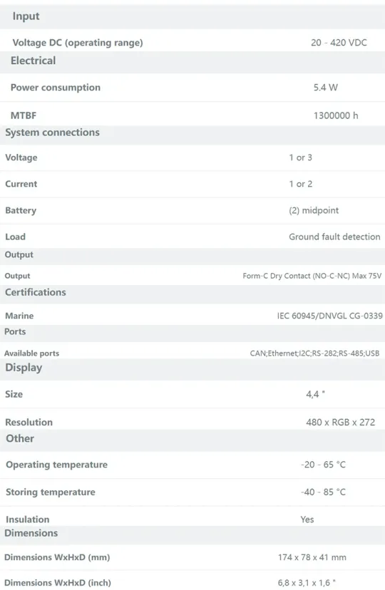
Task: Click the value '(2) midpoint'
Action: [x=314, y=210]
